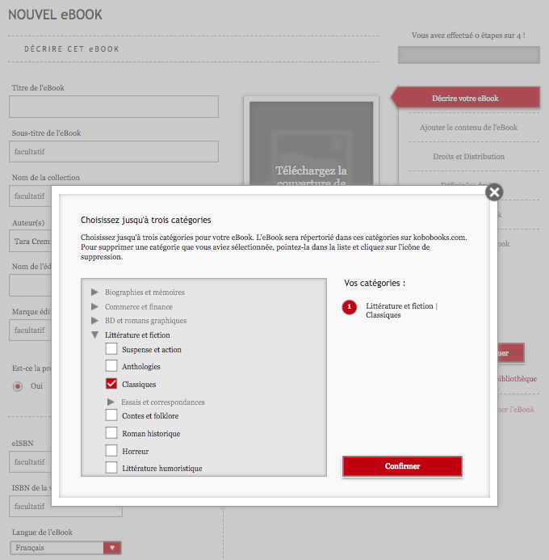Screen dimensions: 549x560
Task: Expand Commerce et finance category
Action: (95, 306)
